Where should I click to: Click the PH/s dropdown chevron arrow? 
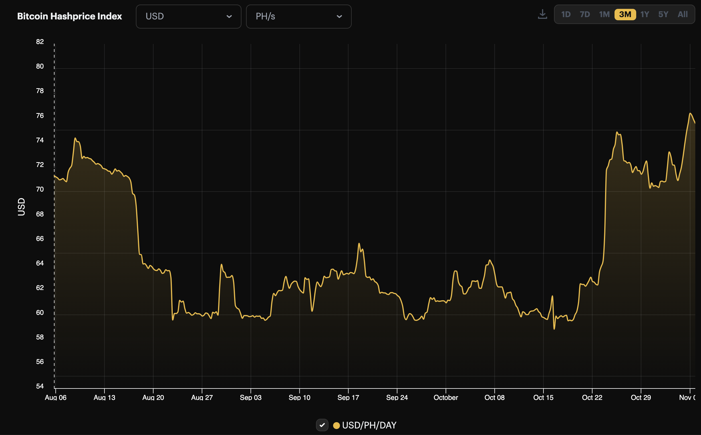[339, 16]
